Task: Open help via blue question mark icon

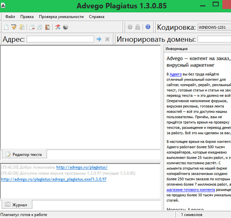Action: pos(148,27)
